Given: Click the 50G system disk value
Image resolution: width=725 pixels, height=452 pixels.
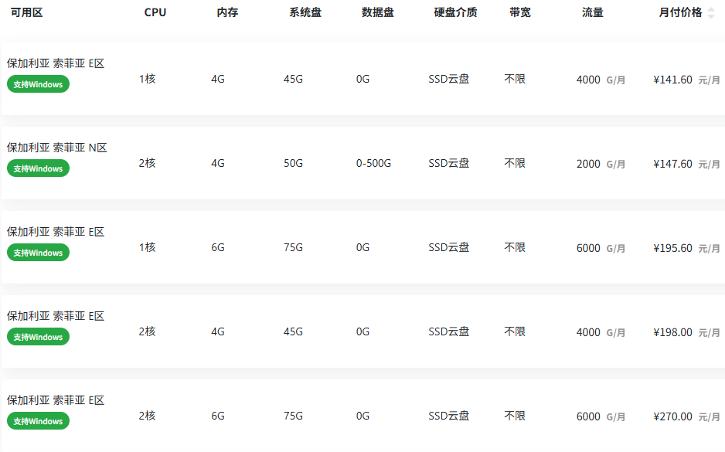Looking at the screenshot, I should click(x=294, y=163).
